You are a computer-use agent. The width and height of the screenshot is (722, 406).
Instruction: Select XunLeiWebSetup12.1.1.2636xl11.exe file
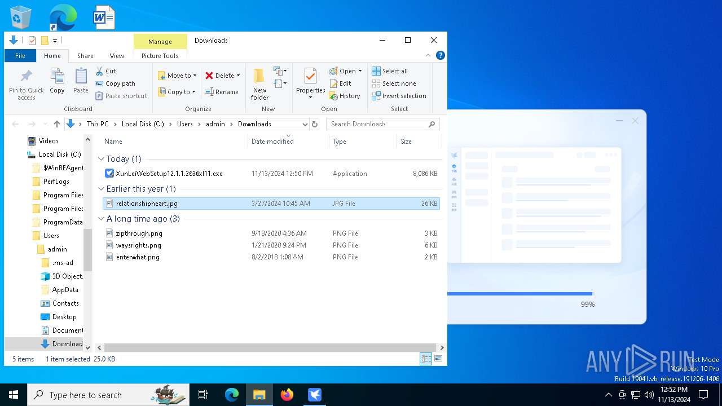169,174
